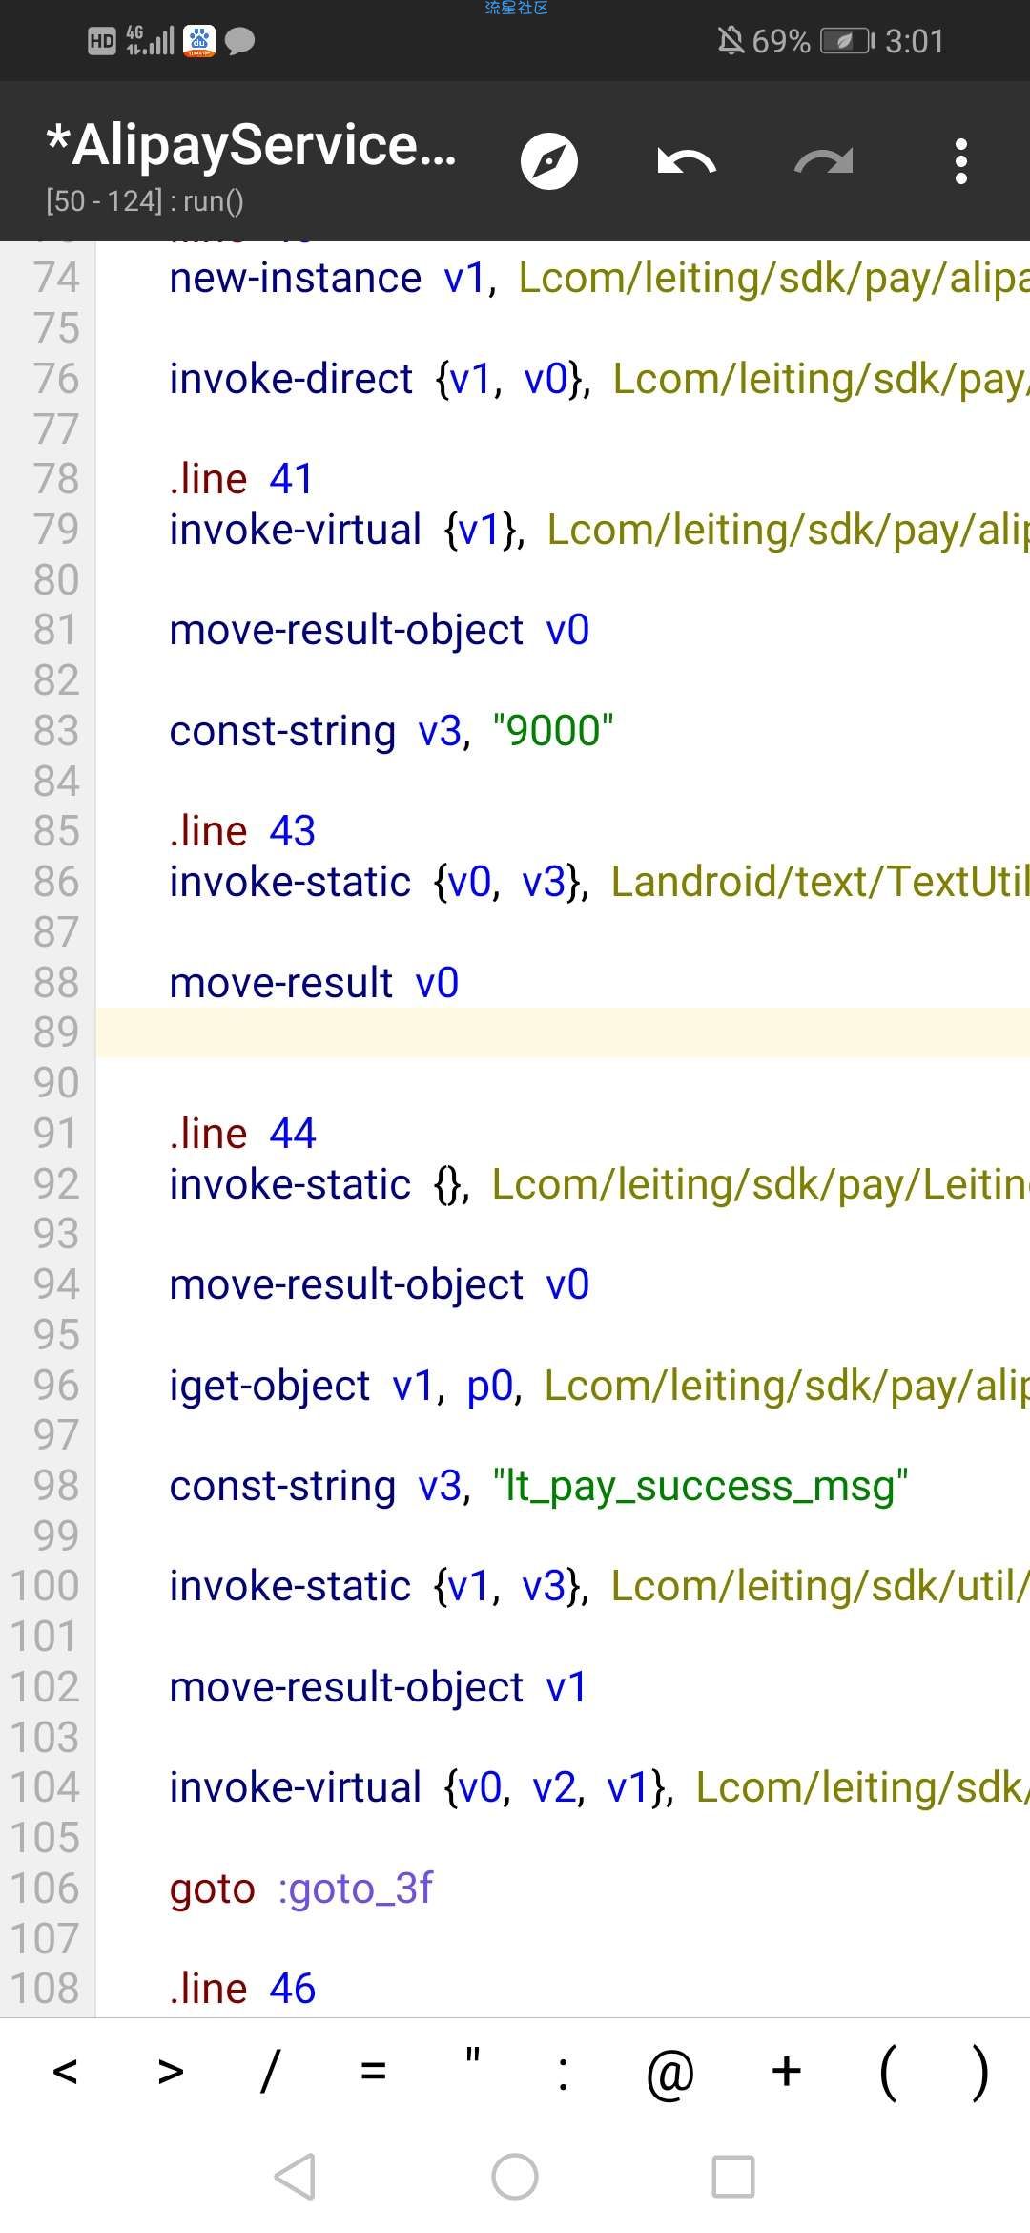Viewport: 1030px width, 2233px height.
Task: Insert the plus sign shortcut key
Action: coord(787,2072)
